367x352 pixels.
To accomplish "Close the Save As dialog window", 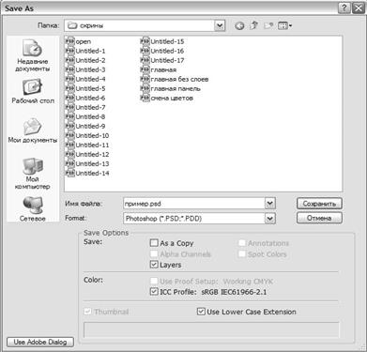I will 359,8.
